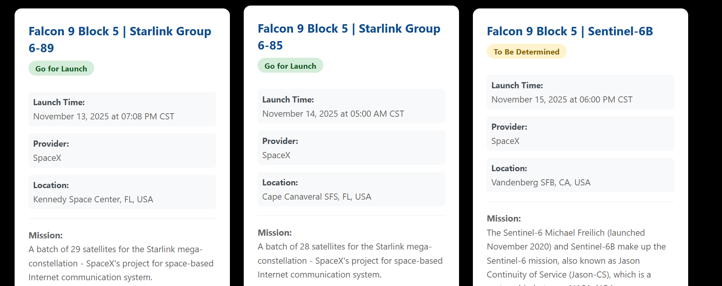Select the November 13, 2025 launch time
This screenshot has width=722, height=286.
tap(103, 116)
